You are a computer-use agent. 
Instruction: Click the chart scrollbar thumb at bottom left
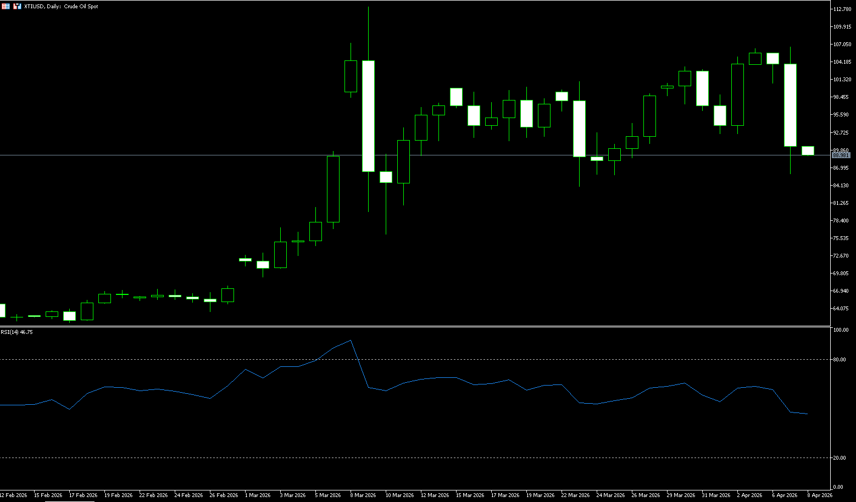(x=54, y=500)
